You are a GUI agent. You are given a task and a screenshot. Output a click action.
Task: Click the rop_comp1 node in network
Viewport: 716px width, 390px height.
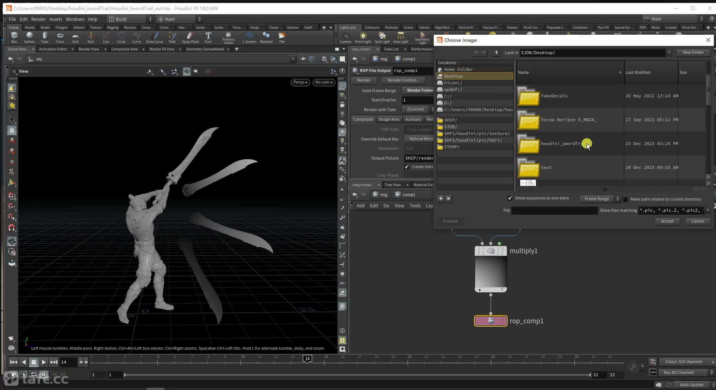[491, 321]
